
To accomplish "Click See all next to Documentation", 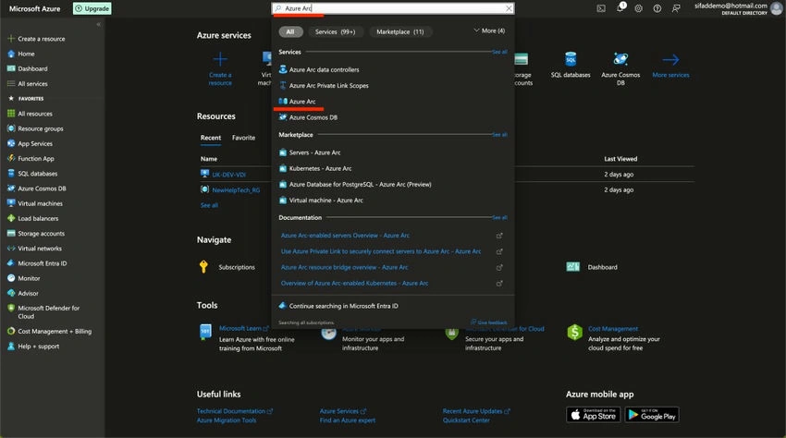I will (499, 217).
